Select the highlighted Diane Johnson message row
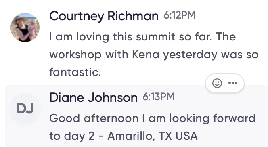The height and width of the screenshot is (147, 268). [x=136, y=116]
